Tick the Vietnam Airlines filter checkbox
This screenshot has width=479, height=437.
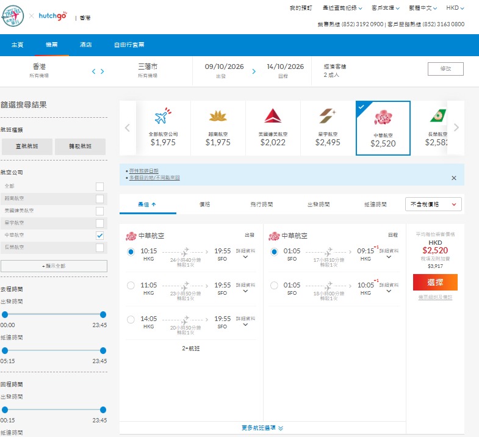[99, 198]
